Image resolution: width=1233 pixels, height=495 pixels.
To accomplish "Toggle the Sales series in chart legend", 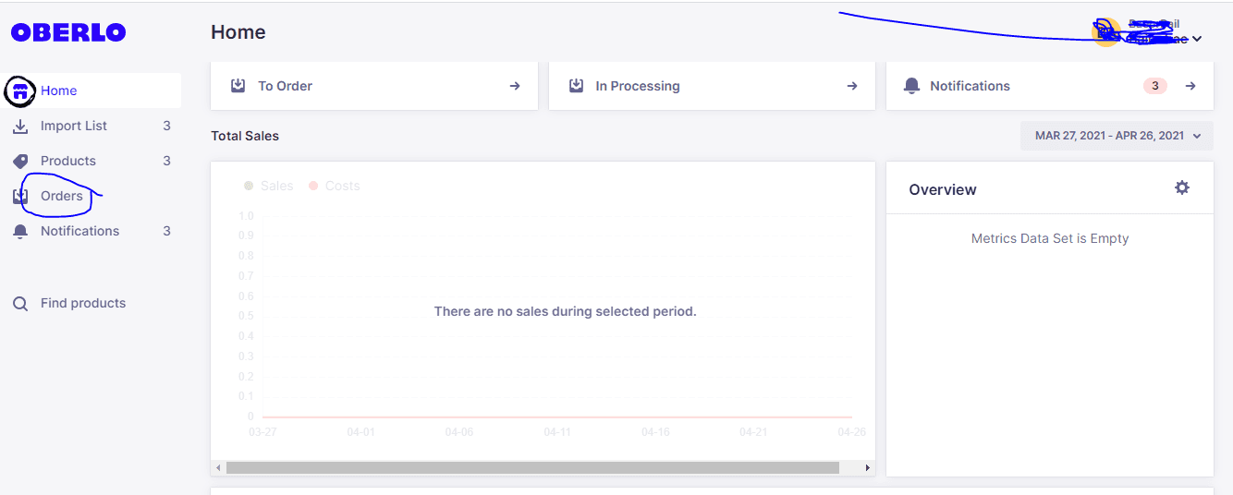I will (269, 186).
